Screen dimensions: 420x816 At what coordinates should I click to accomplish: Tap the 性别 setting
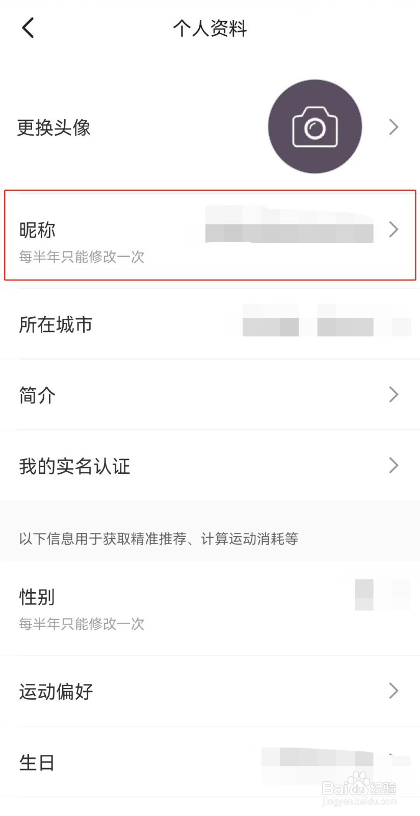pos(210,608)
